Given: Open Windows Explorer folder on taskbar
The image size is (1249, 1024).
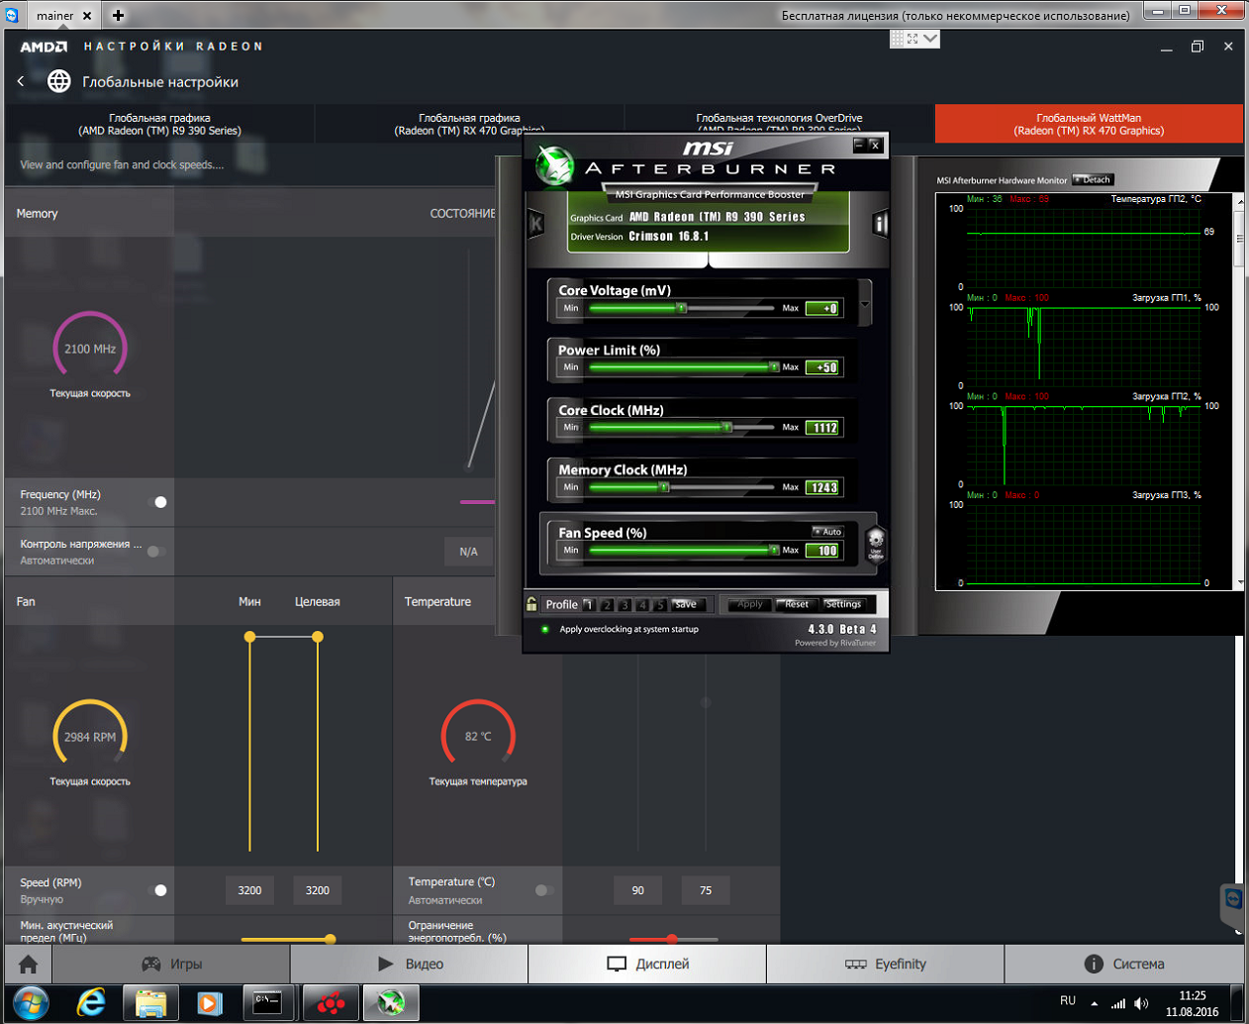Looking at the screenshot, I should pyautogui.click(x=150, y=1003).
